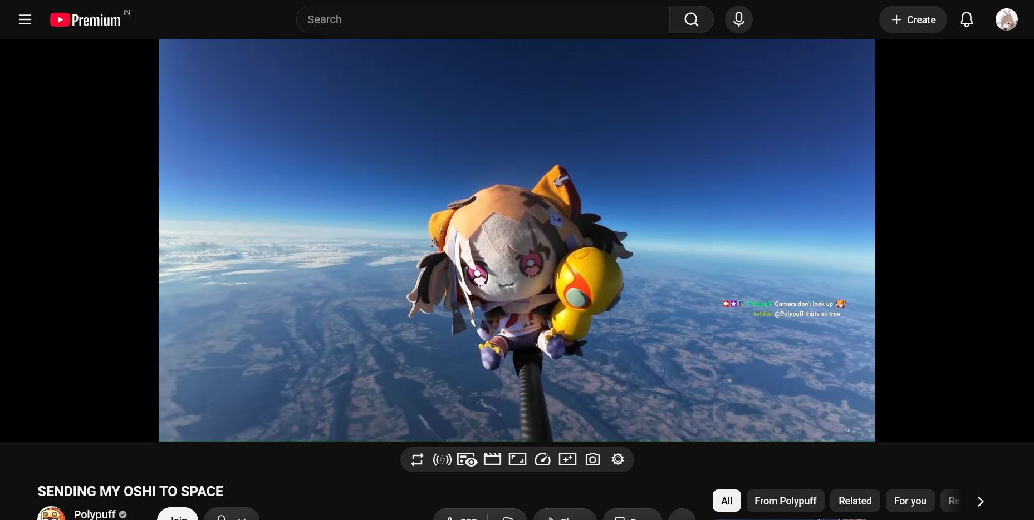This screenshot has height=520, width=1034.
Task: Select the From Polypuff chip
Action: point(785,501)
